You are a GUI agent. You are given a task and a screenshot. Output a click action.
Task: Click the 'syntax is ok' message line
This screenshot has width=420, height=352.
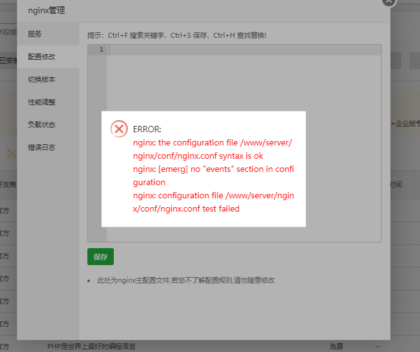click(213, 149)
